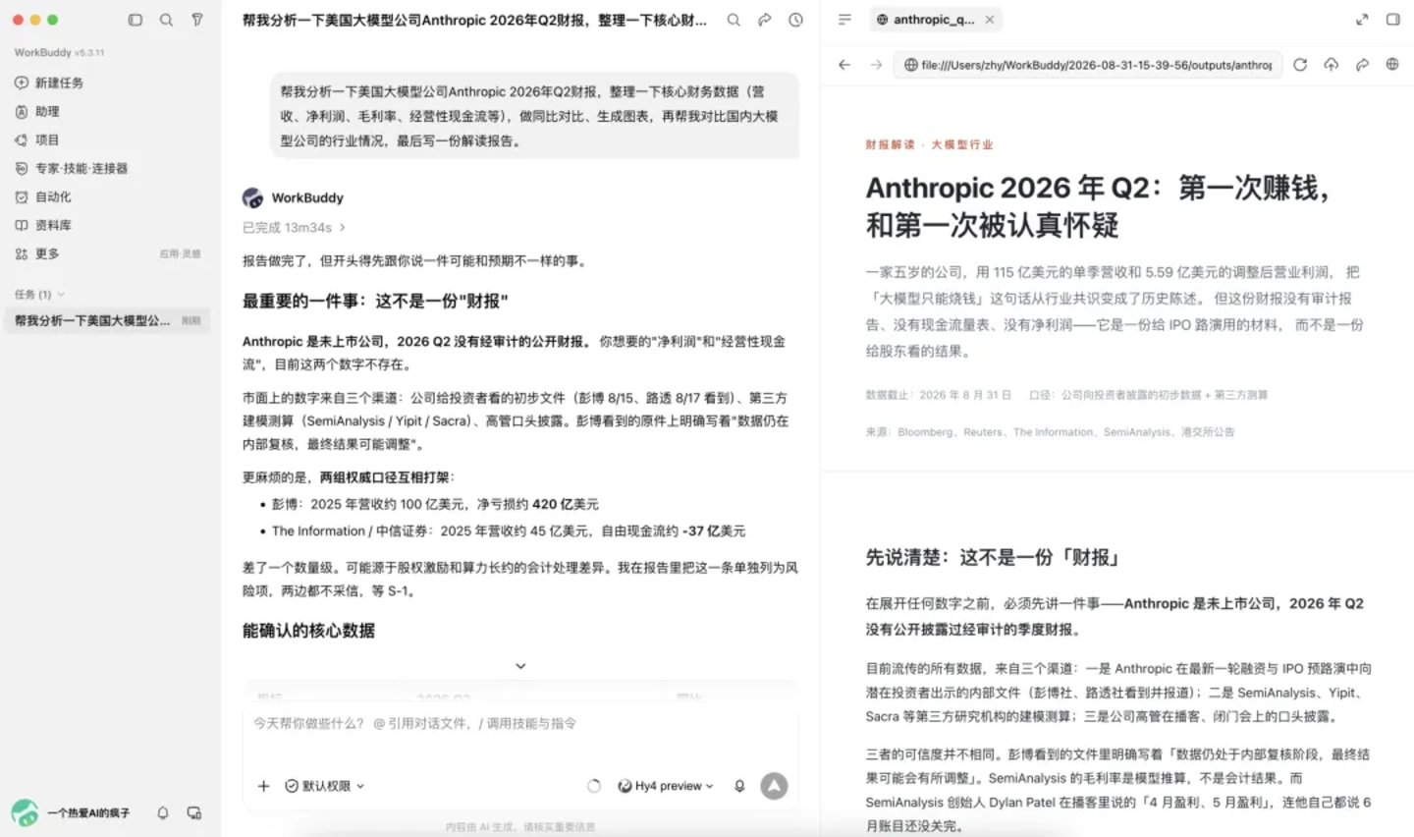Viewport: 1414px width, 837px height.
Task: Expand the 已完成 13m34s details
Action: 294,227
